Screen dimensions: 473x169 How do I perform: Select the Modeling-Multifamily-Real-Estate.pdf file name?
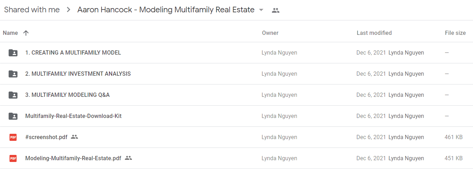pos(73,158)
